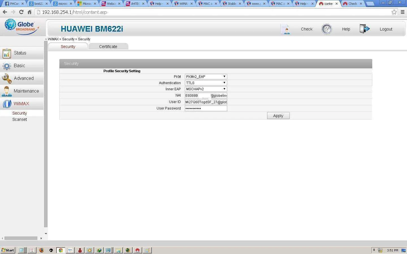Open the Maintenance menu in sidebar
The height and width of the screenshot is (254, 407).
(x=22, y=91)
